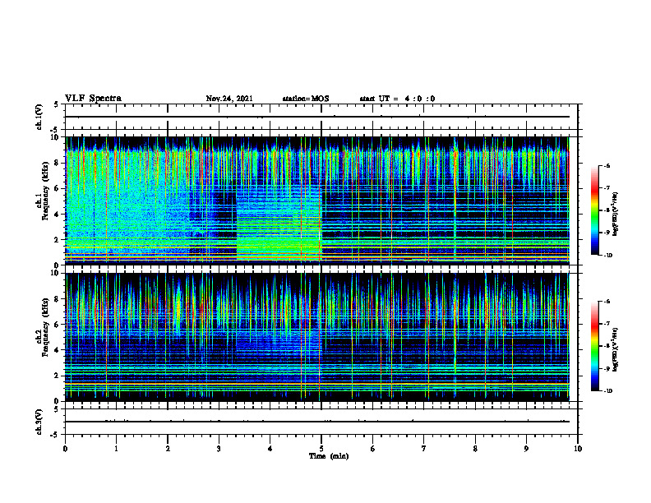
Task: Click the time axis tick label "6"
Action: (373, 449)
